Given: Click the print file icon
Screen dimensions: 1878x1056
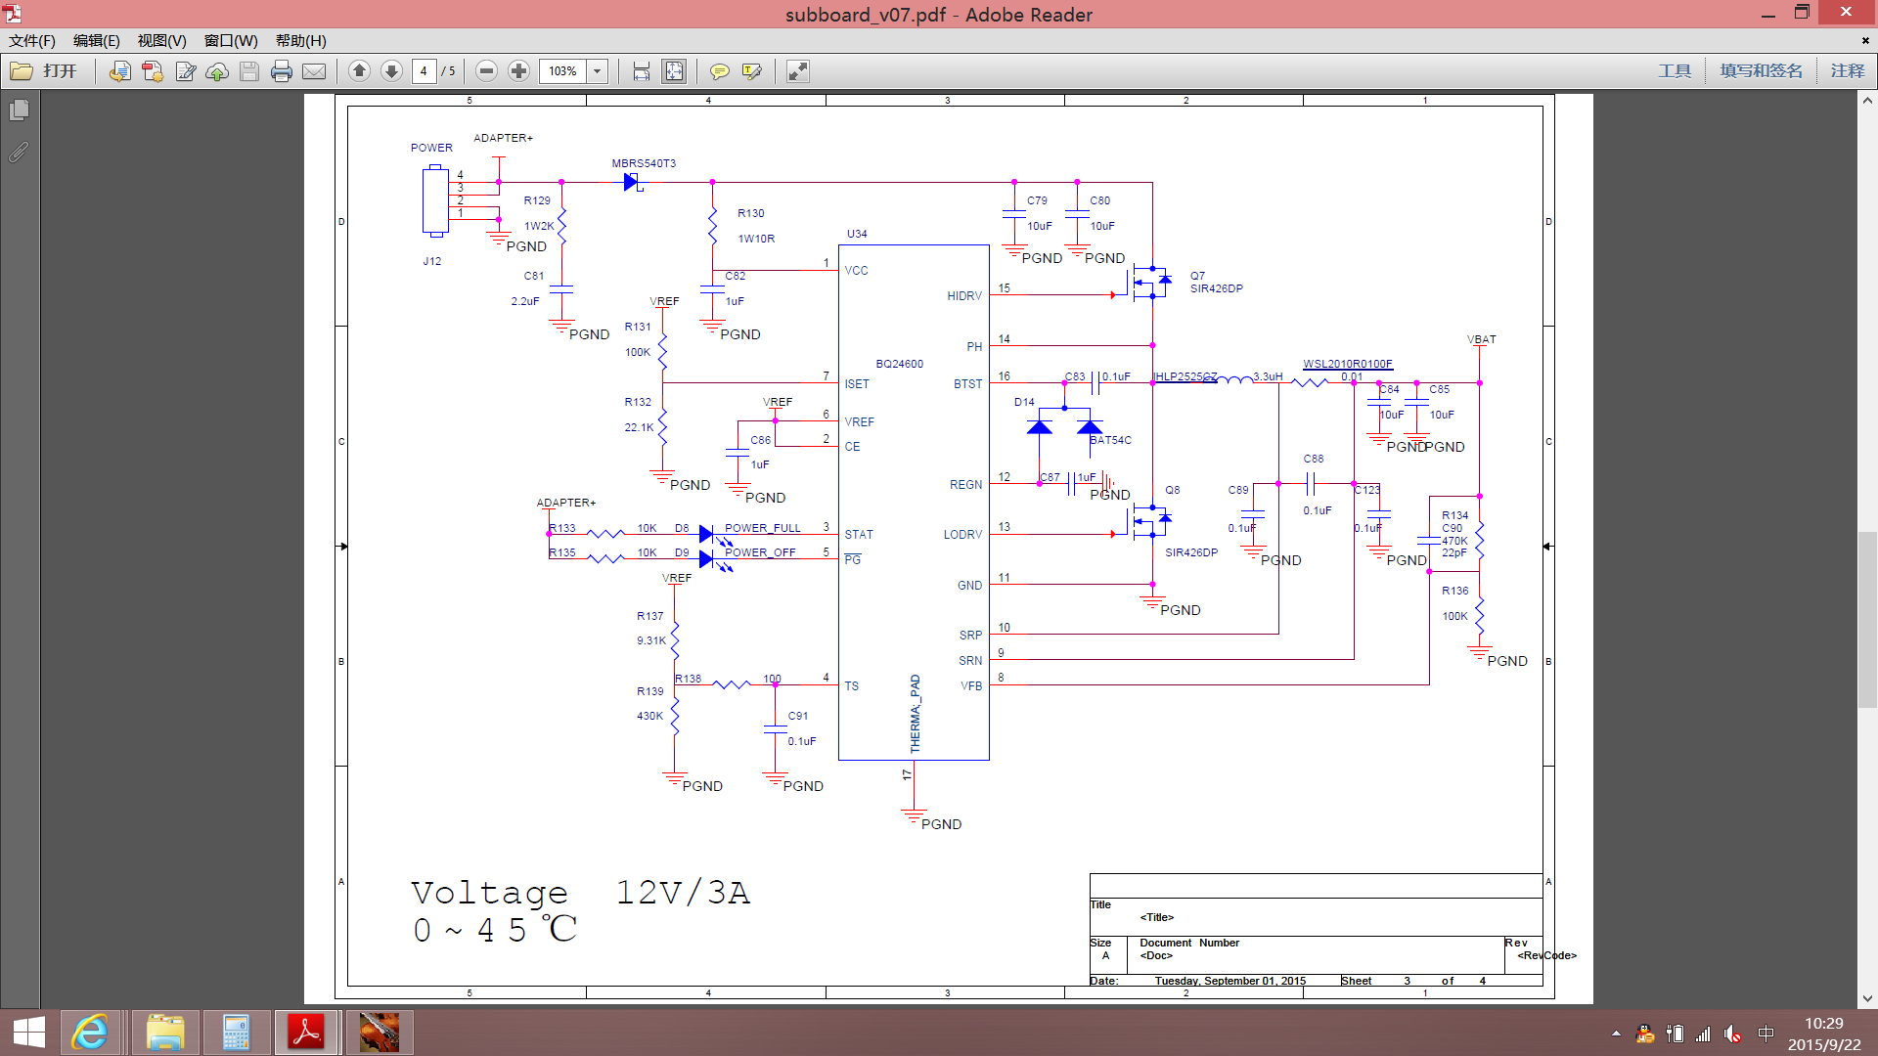Looking at the screenshot, I should [x=282, y=71].
